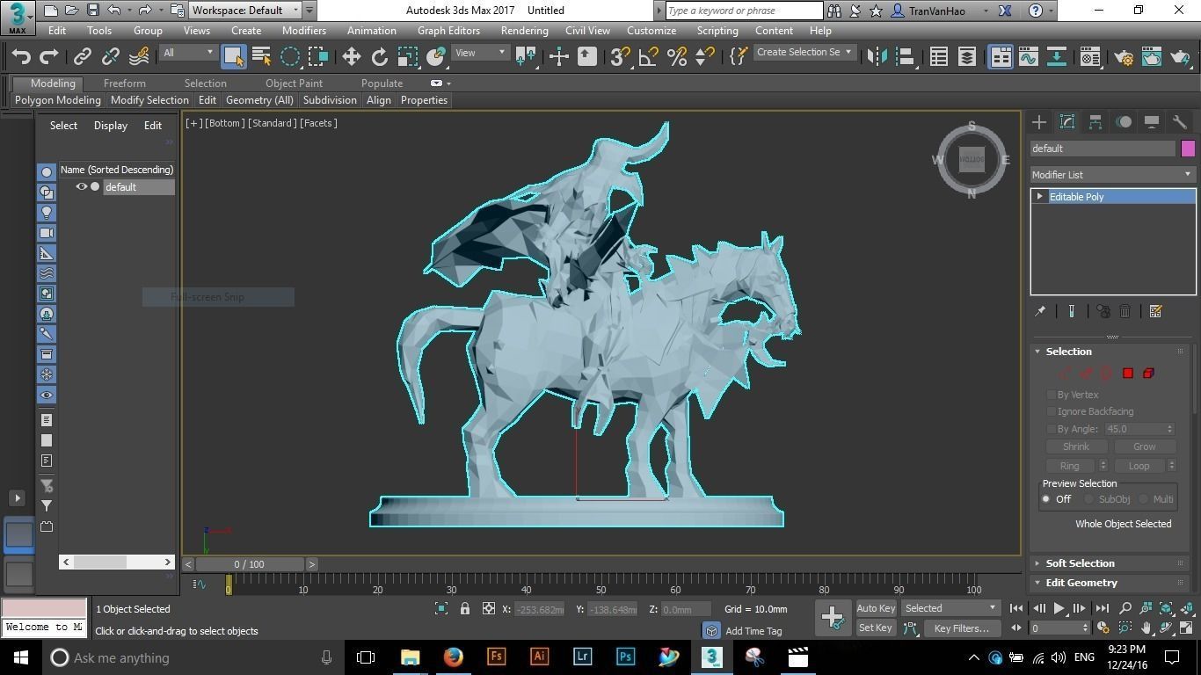Select the Move transform tool

(352, 57)
